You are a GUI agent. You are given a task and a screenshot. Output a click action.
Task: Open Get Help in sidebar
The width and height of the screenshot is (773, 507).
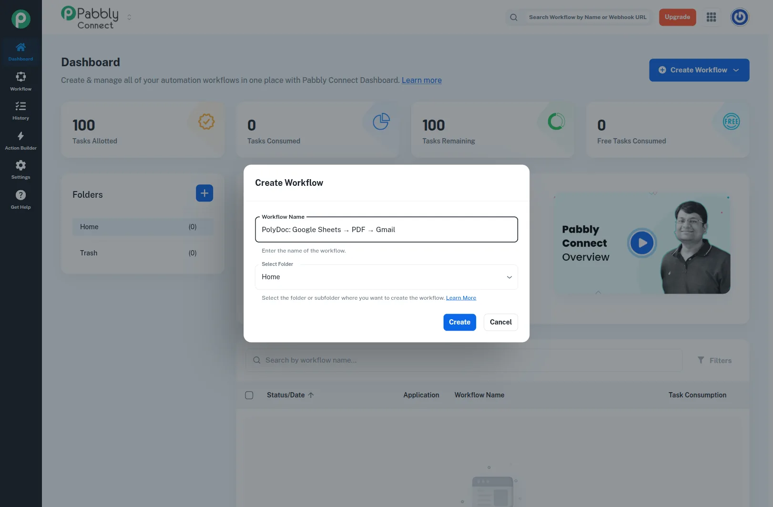tap(20, 200)
